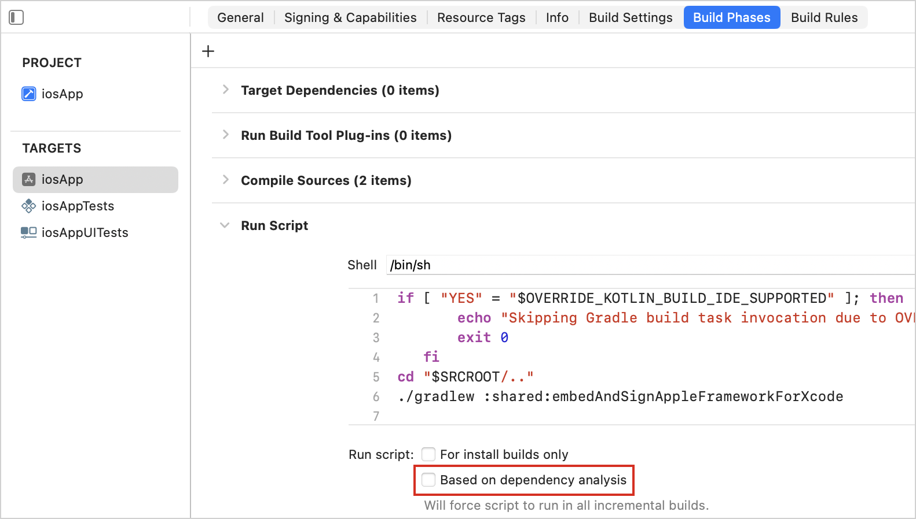Click the gradlew line in script editor
This screenshot has width=916, height=519.
point(620,396)
